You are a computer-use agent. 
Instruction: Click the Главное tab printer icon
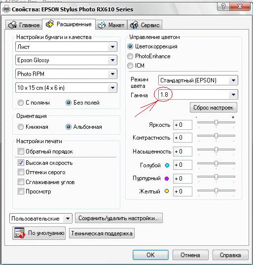tap(12, 25)
